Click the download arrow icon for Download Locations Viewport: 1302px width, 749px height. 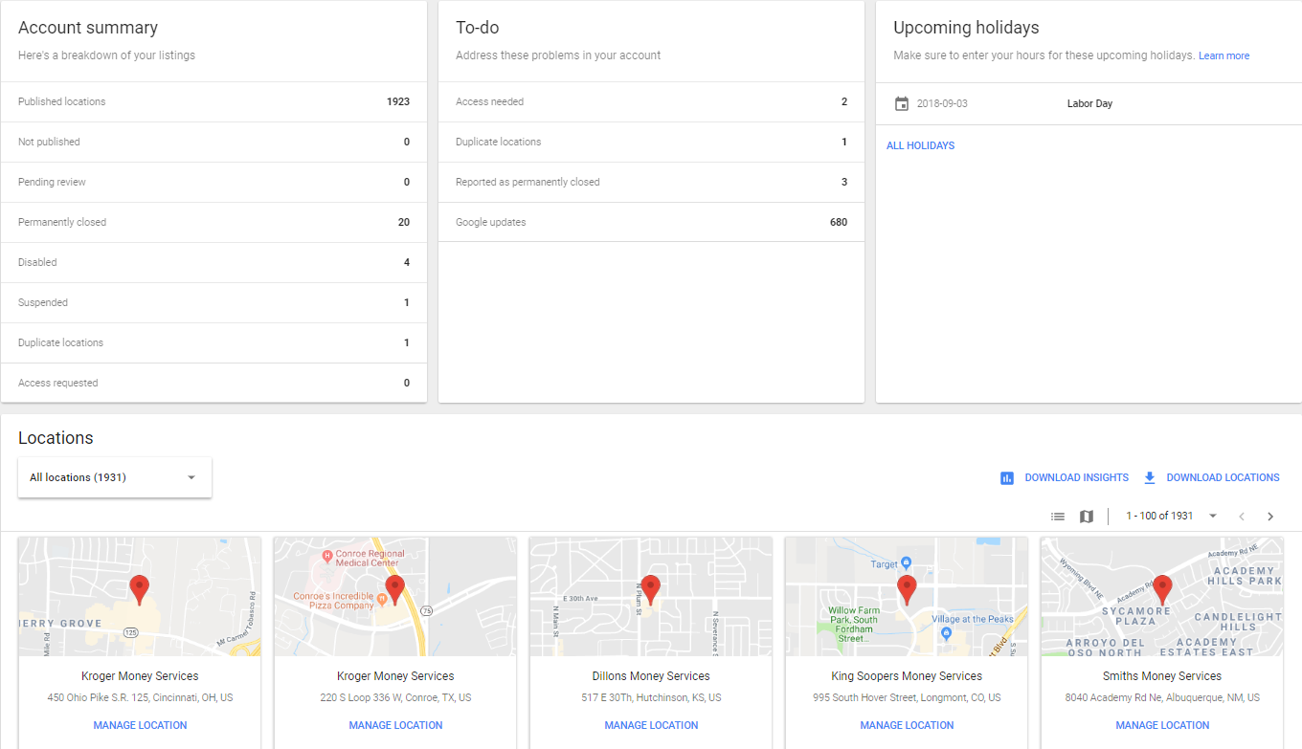click(1150, 477)
